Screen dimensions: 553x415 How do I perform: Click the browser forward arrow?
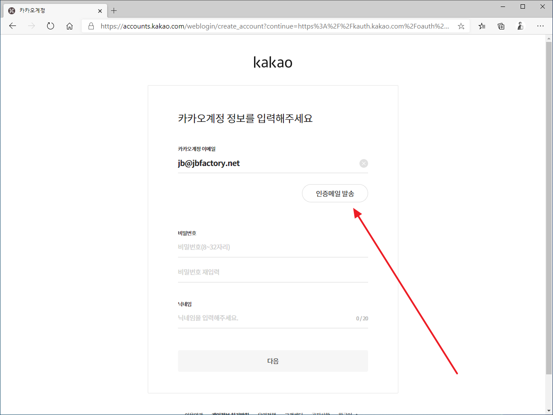pos(32,26)
